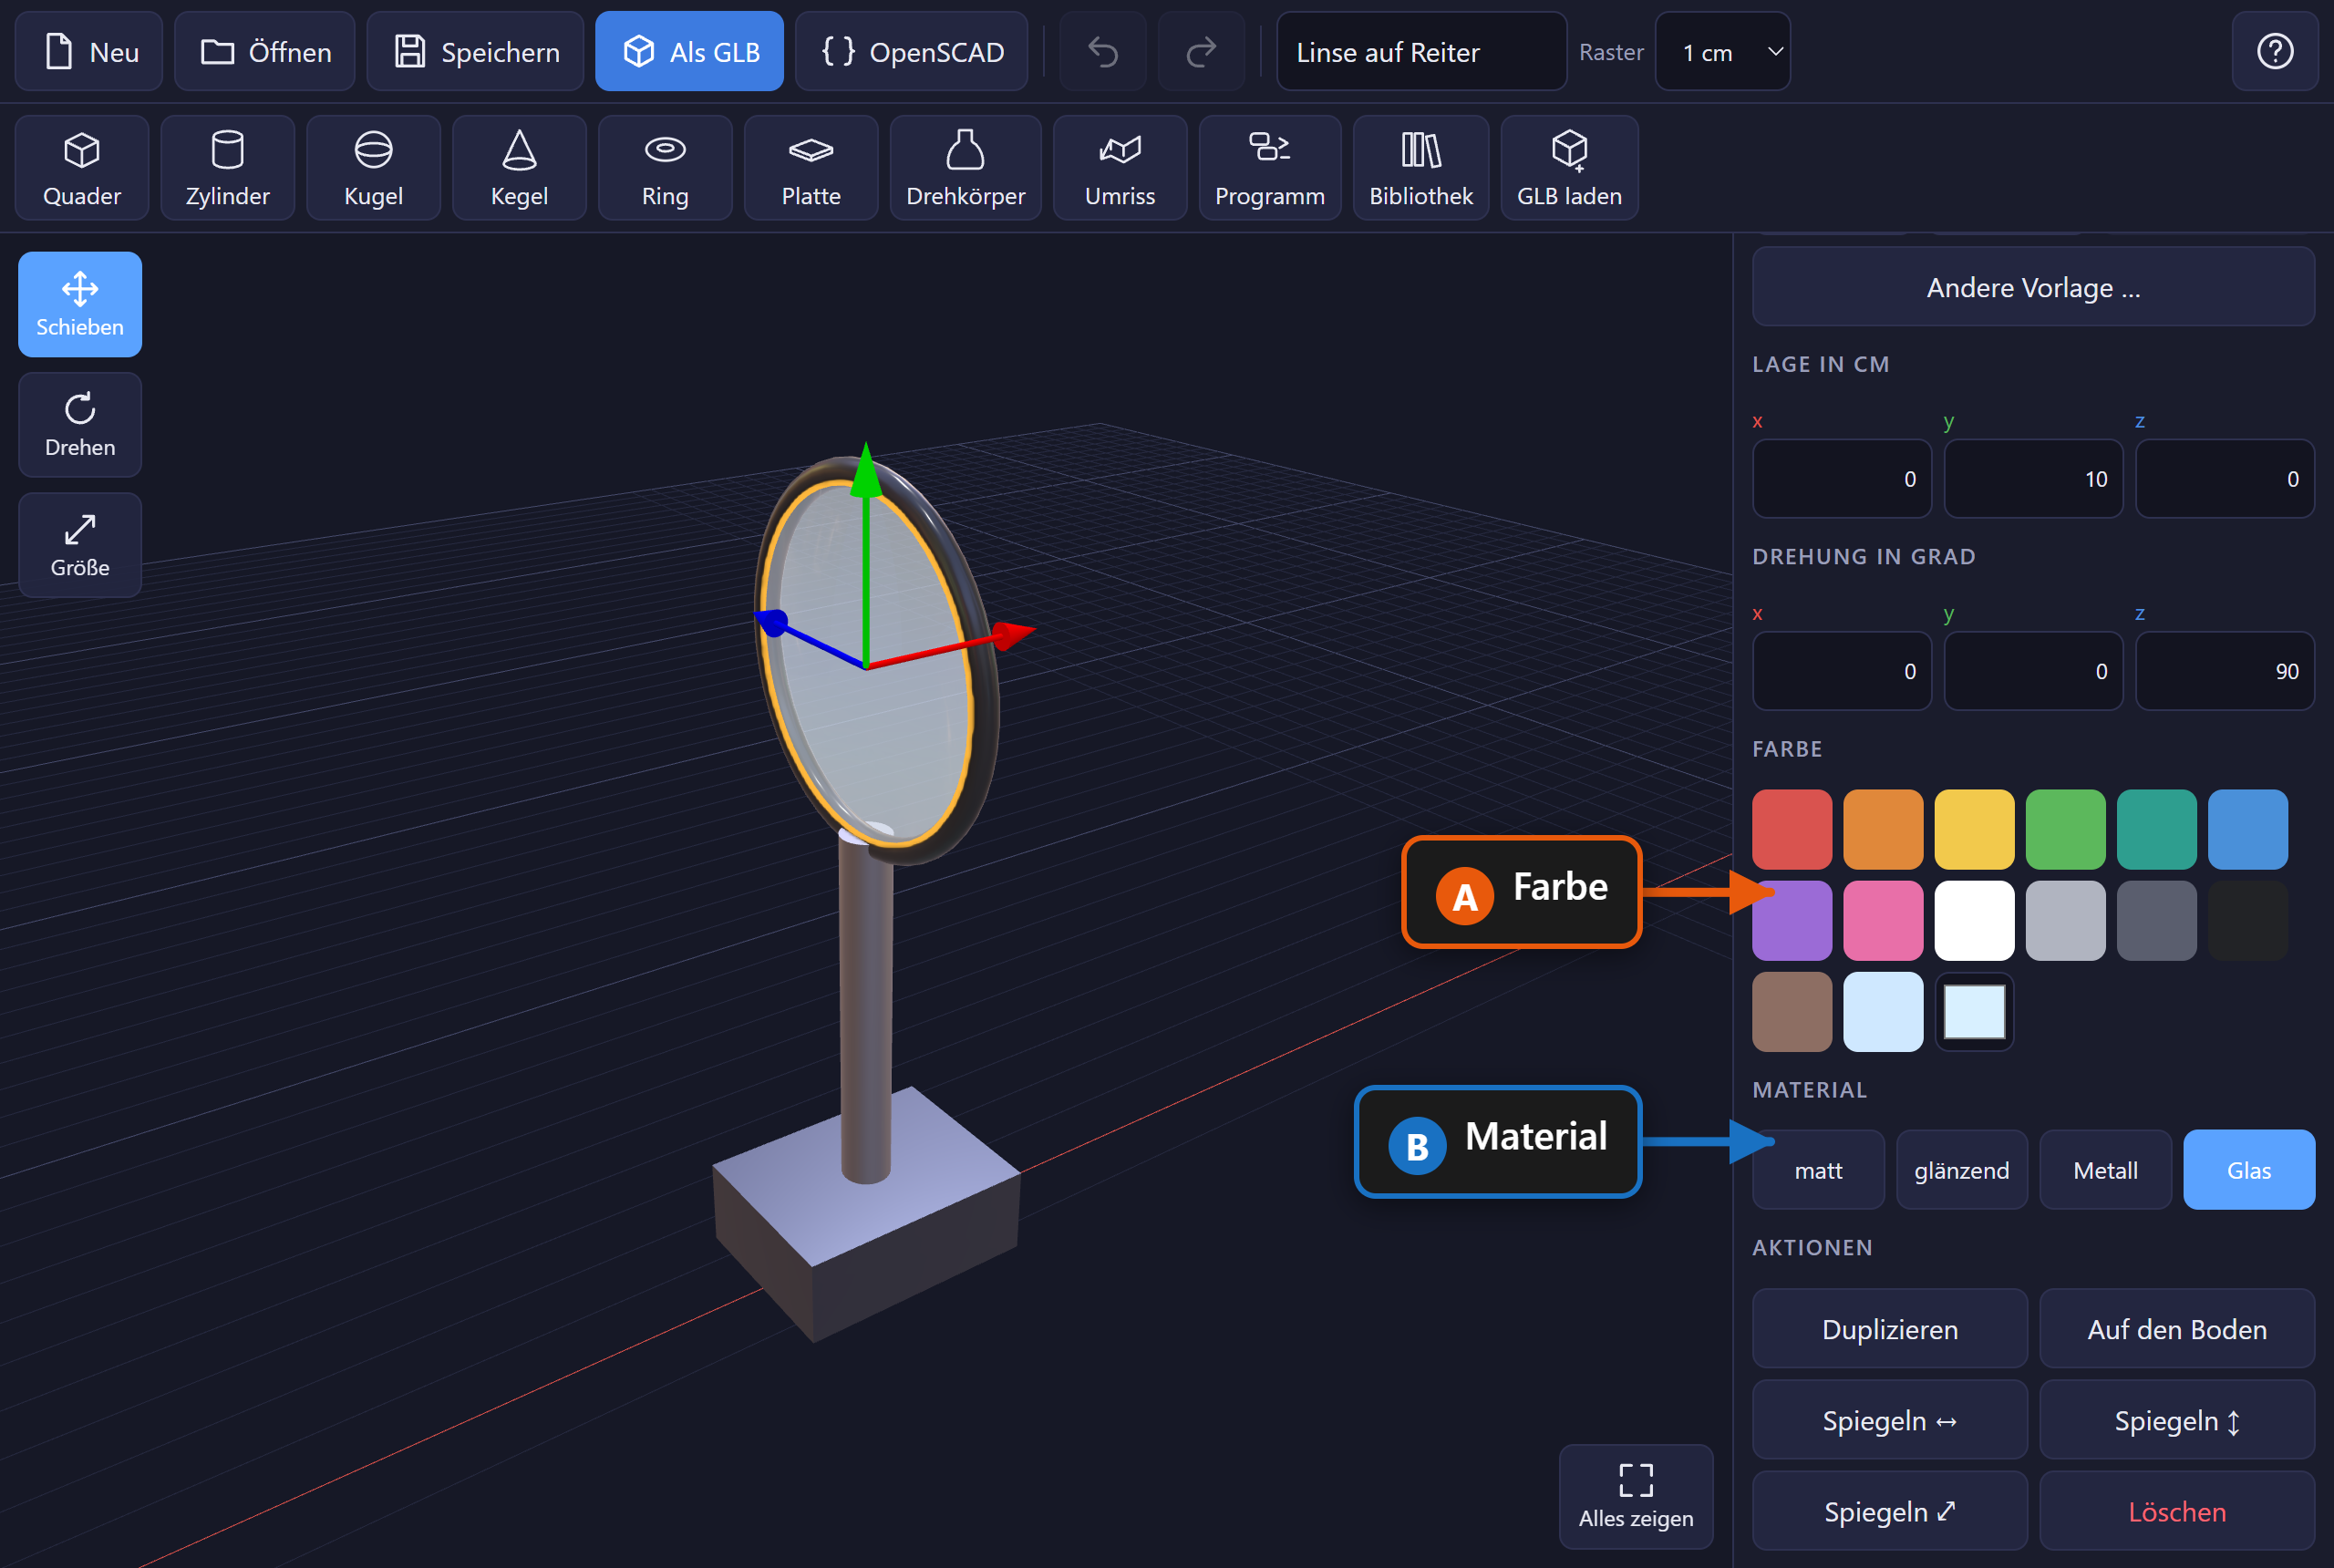
Task: Select the Glas material option
Action: coord(2249,1170)
